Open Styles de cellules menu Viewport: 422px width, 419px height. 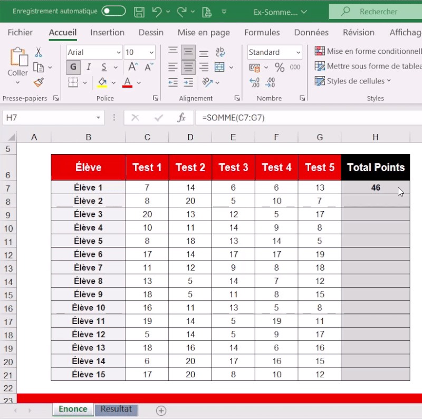353,81
